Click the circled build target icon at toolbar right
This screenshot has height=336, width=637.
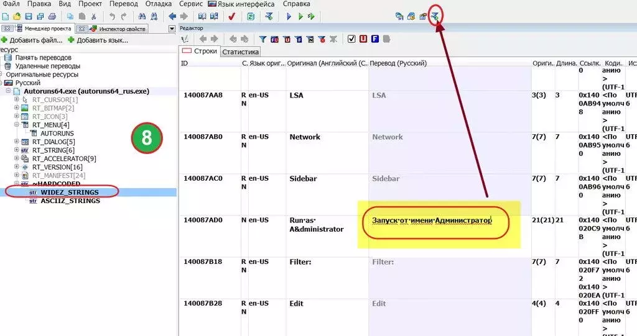tap(435, 16)
